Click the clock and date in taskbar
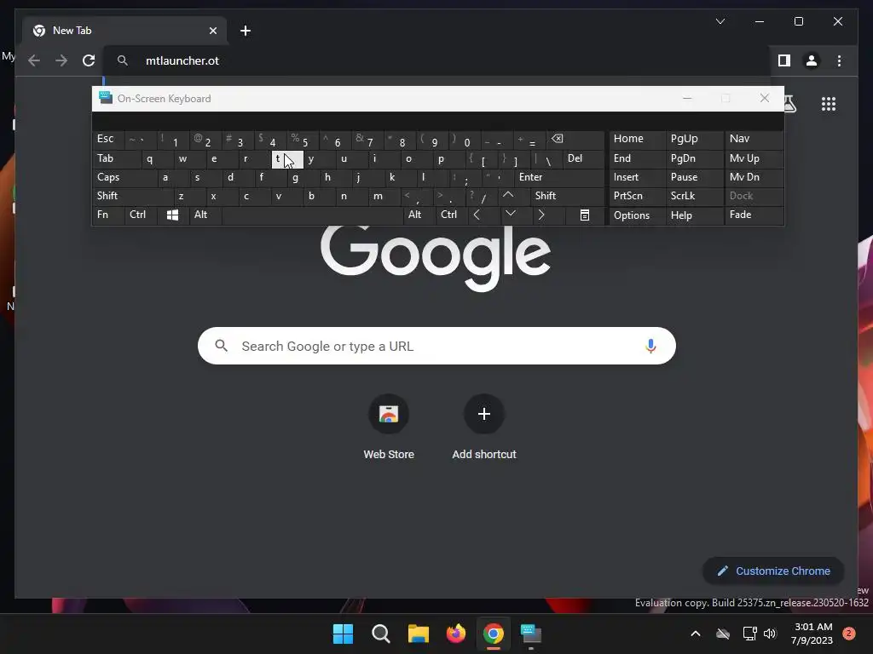This screenshot has height=654, width=873. [x=812, y=634]
